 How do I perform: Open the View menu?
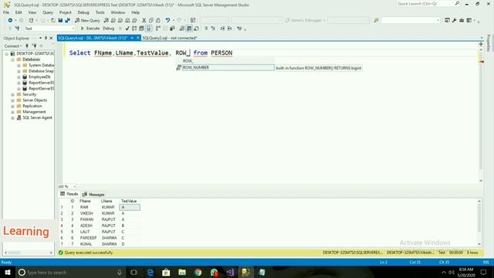[x=32, y=12]
